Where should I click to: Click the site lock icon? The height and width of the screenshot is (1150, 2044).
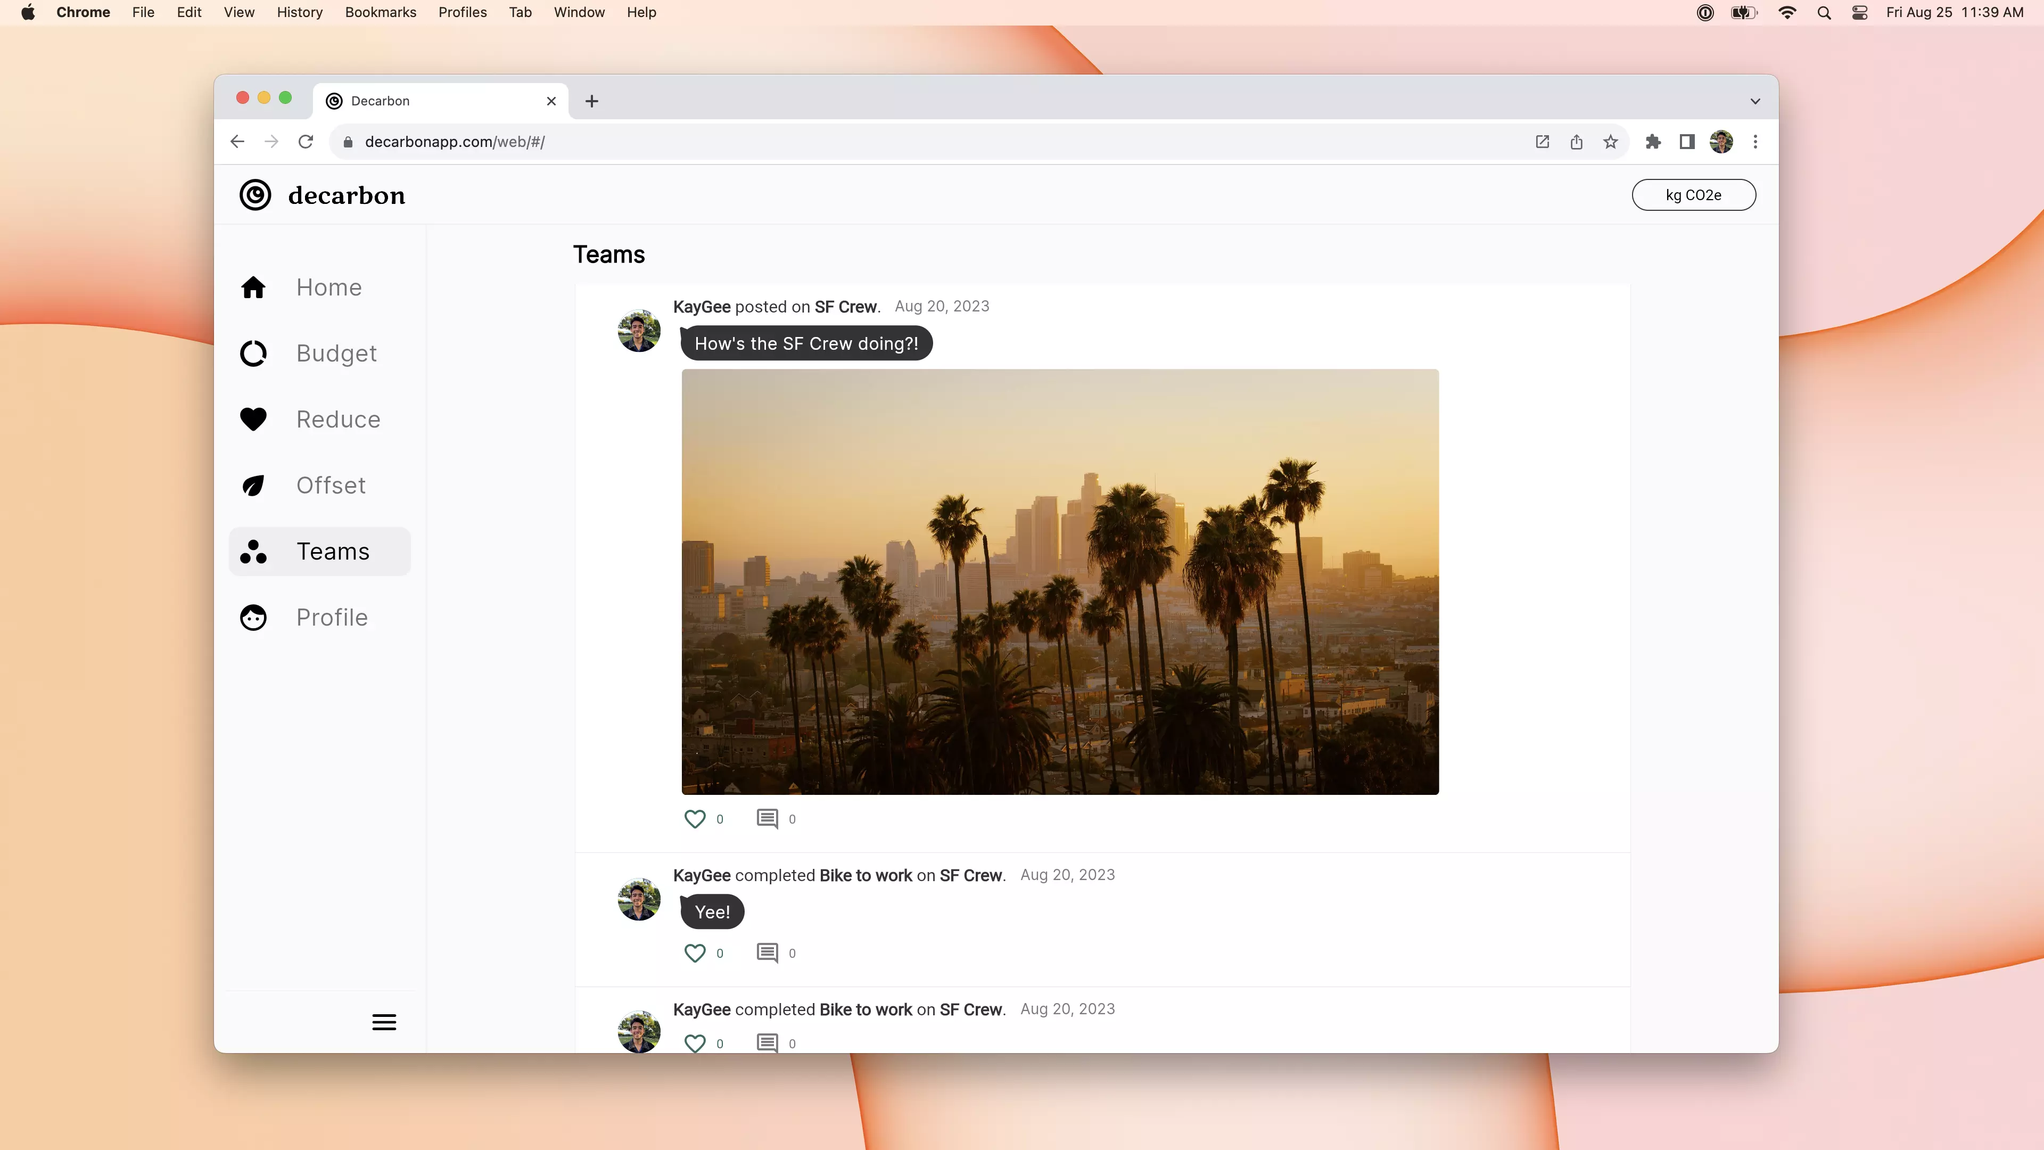click(348, 142)
